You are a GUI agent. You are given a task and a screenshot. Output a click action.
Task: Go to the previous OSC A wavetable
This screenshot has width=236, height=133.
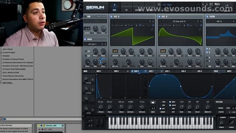150,21
